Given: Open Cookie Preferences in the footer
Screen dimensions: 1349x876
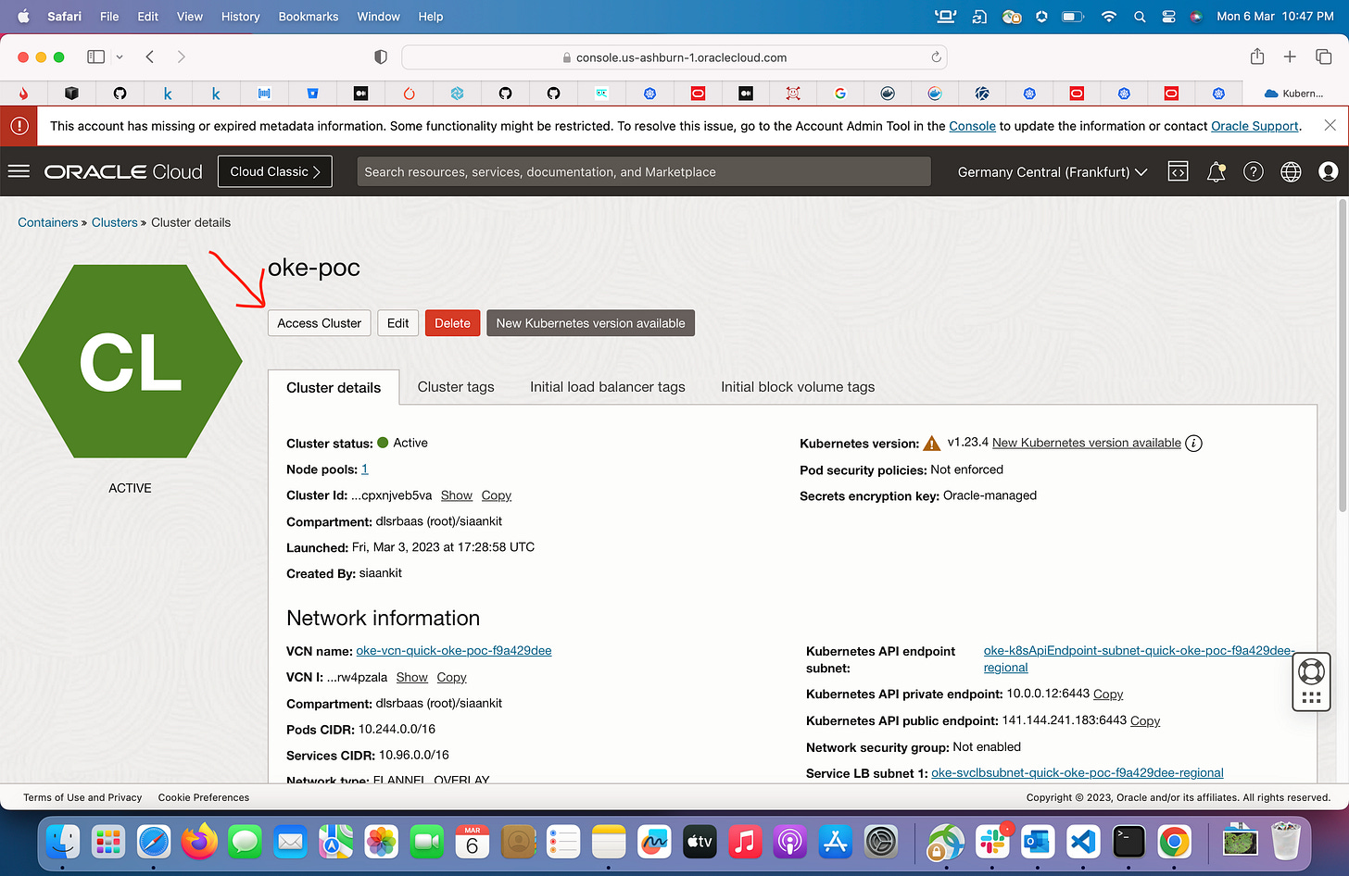Looking at the screenshot, I should pos(204,797).
